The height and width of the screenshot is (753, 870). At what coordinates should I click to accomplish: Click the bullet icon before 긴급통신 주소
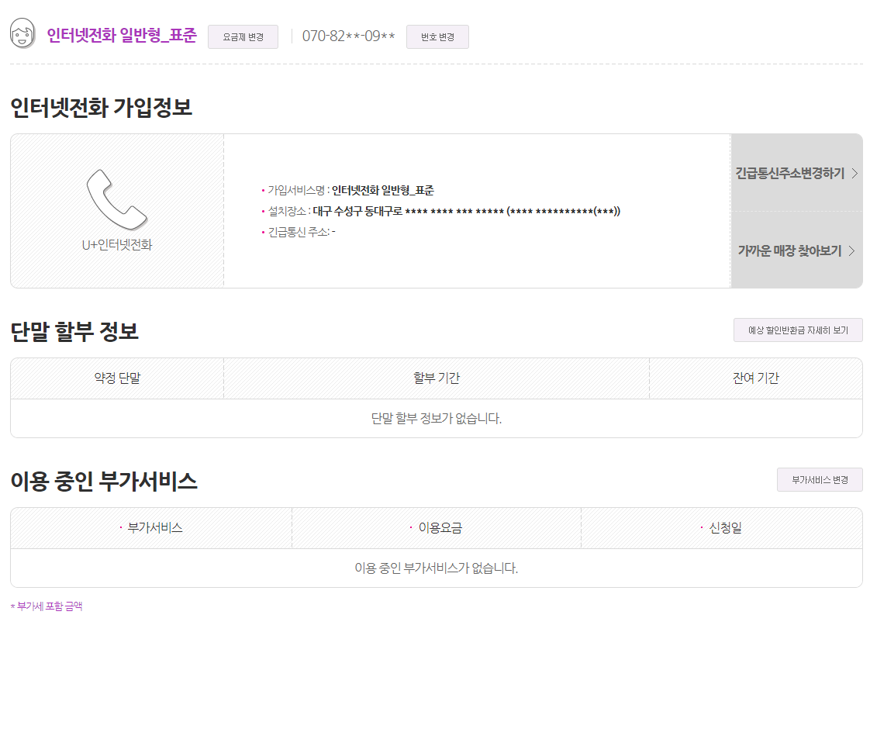264,230
